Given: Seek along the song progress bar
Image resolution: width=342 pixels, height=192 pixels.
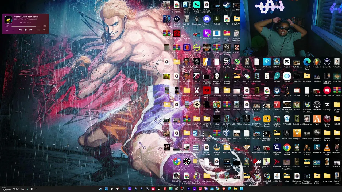Looking at the screenshot, I should point(26,26).
